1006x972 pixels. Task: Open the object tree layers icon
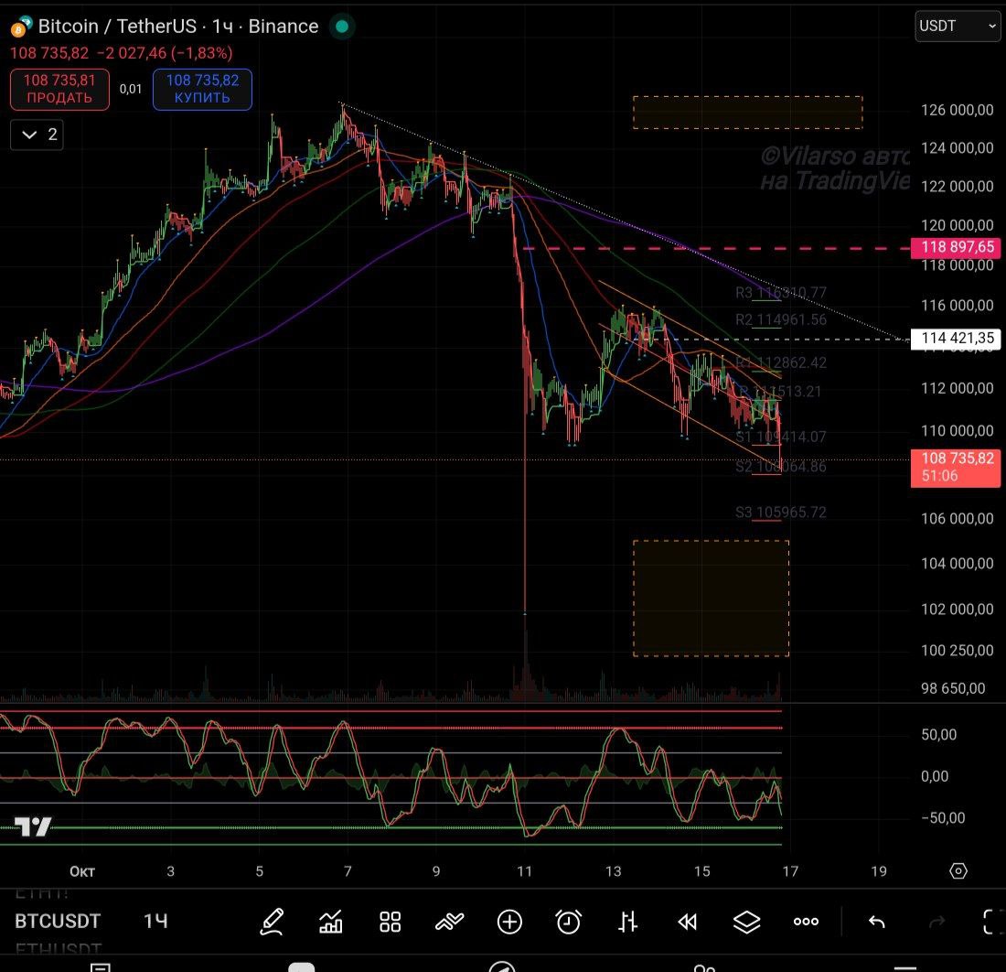pyautogui.click(x=747, y=922)
